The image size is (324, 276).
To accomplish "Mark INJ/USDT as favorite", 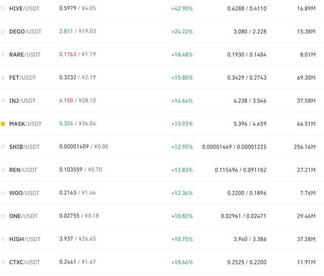I will tap(3, 101).
